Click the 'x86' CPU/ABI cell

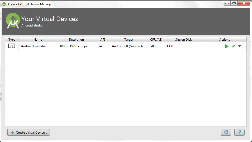point(156,46)
